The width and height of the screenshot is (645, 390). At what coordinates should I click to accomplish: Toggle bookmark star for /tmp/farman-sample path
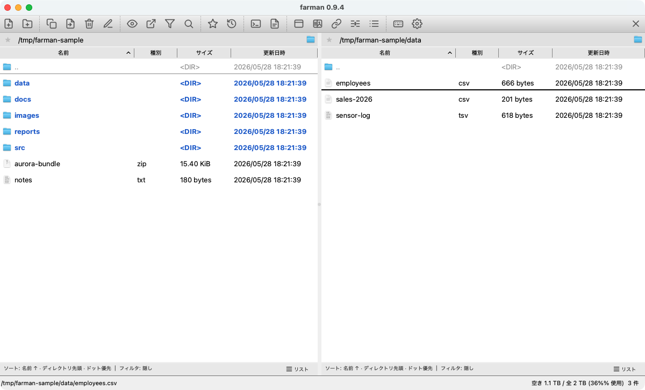pyautogui.click(x=8, y=40)
